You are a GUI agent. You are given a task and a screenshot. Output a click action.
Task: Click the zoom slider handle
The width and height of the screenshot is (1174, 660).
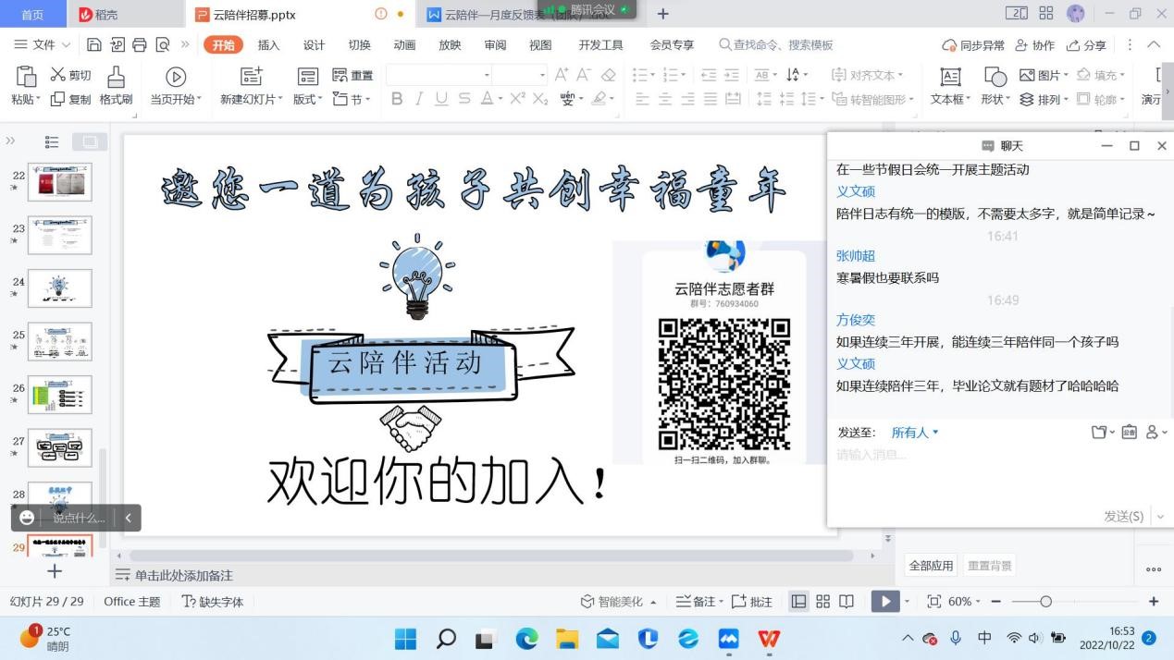pyautogui.click(x=1045, y=602)
